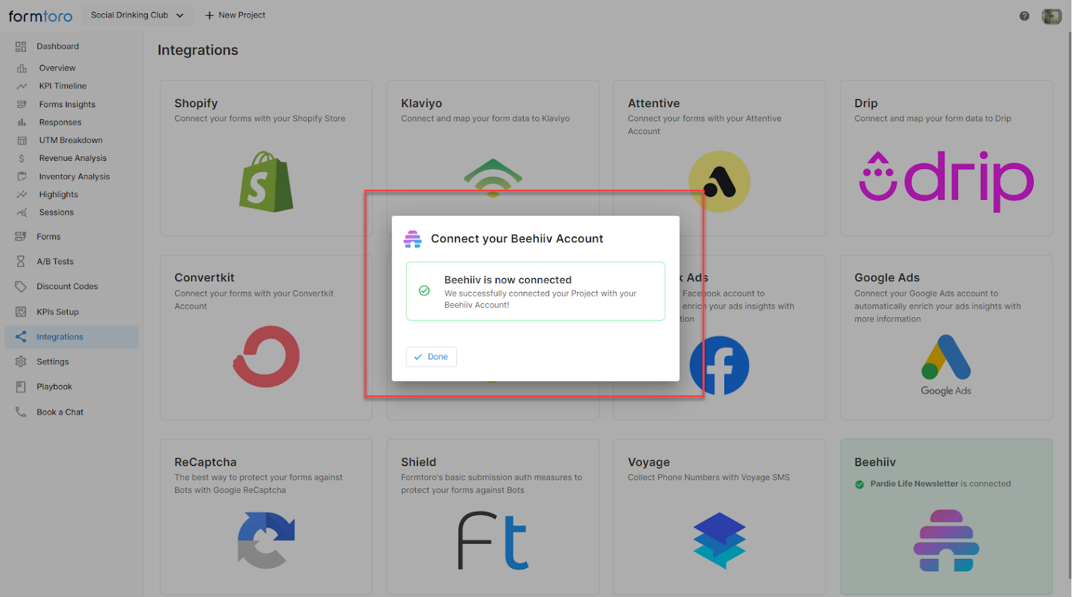Open Revenue Analysis
This screenshot has height=597, width=1074.
(72, 158)
